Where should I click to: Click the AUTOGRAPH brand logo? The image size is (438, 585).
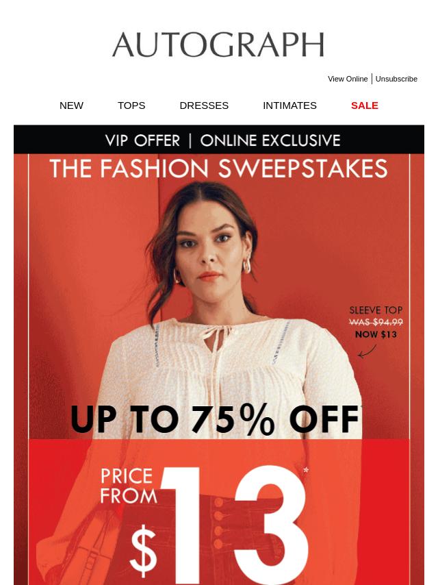pos(218,45)
